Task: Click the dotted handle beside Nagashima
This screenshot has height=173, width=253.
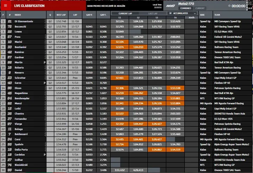Action: point(45,93)
